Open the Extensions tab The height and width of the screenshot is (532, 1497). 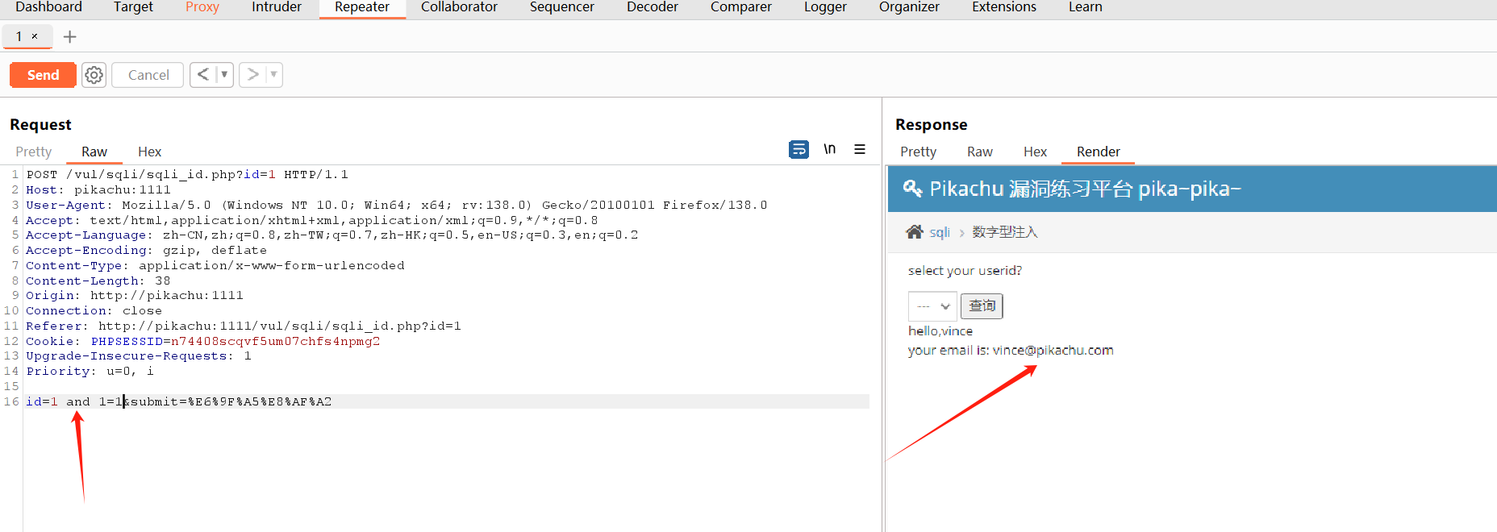tap(1004, 7)
